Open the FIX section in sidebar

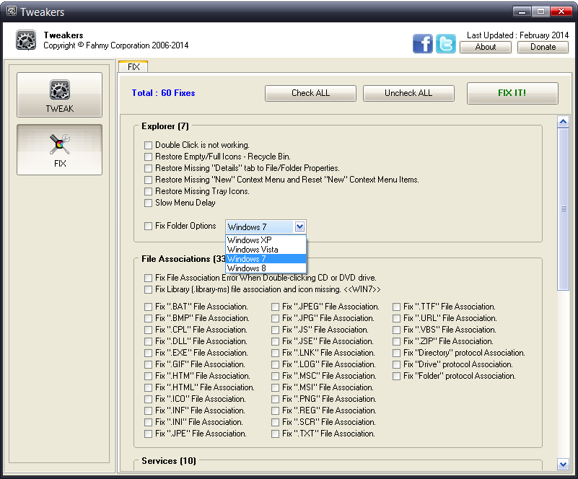59,149
